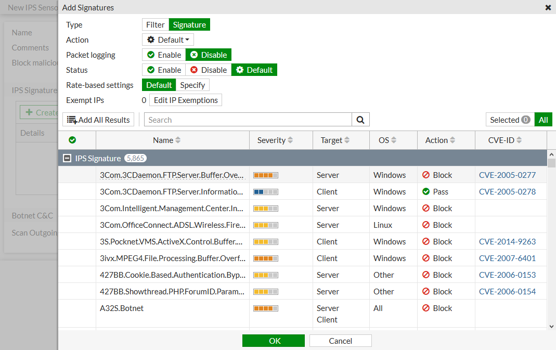Enable packet logging
Viewport: 556px width, 350px height.
[x=164, y=55]
